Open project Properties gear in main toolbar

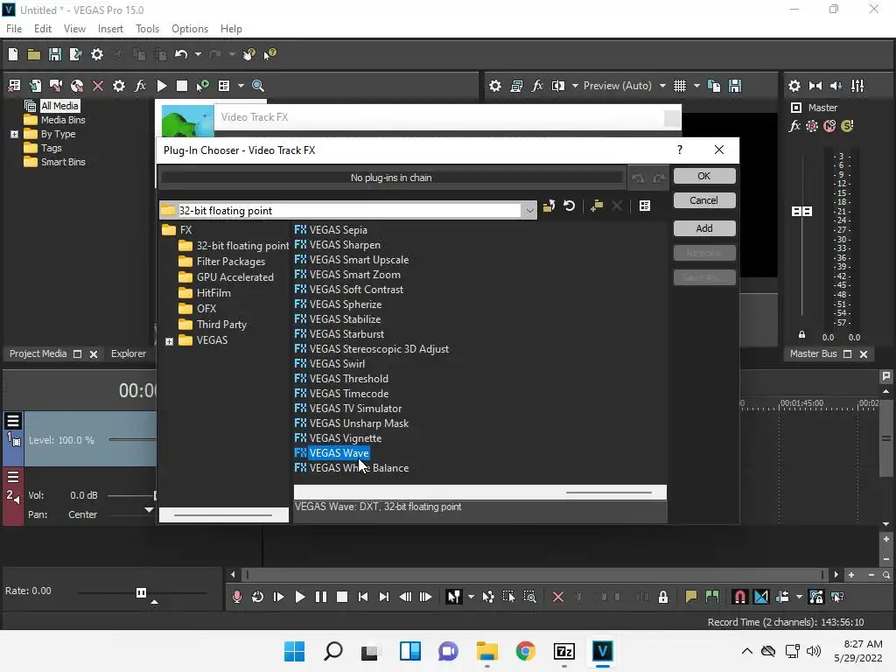click(97, 54)
